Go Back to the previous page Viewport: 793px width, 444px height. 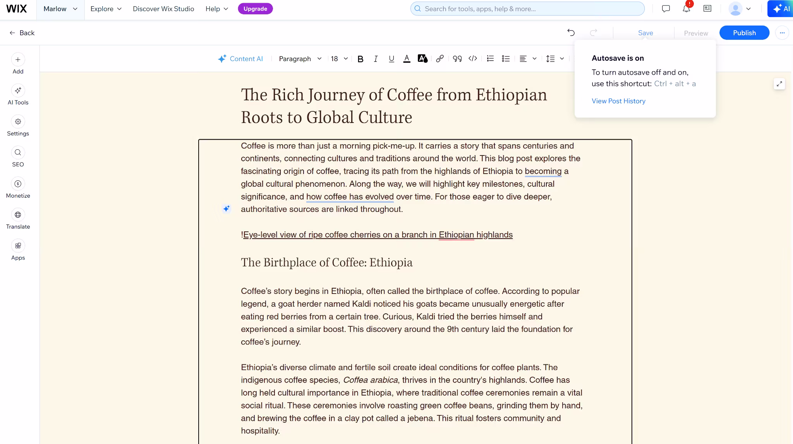[x=22, y=33]
